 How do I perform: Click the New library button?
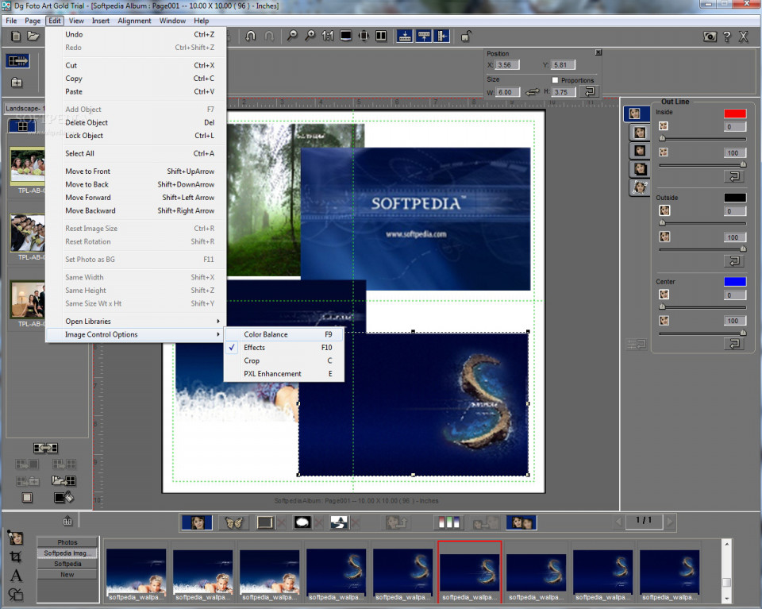coord(67,574)
